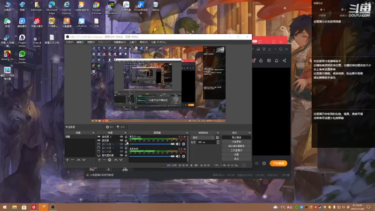Mute the 桌面音频 channel speaker icon
This screenshot has height=211, width=375.
(x=178, y=156)
